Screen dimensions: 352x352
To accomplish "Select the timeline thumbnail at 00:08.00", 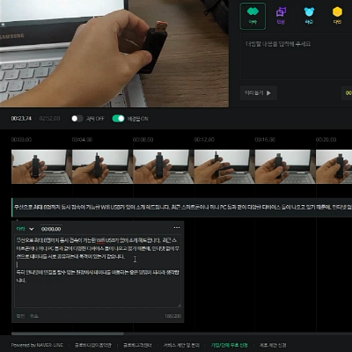I will (x=164, y=166).
